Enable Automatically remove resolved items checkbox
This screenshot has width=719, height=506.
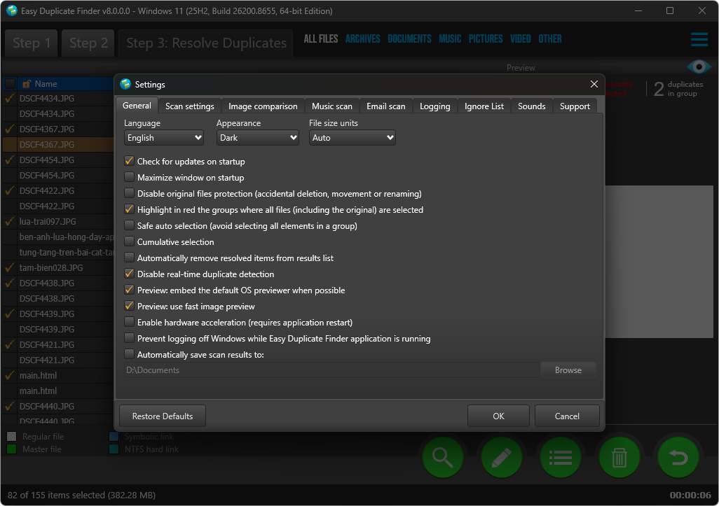130,258
